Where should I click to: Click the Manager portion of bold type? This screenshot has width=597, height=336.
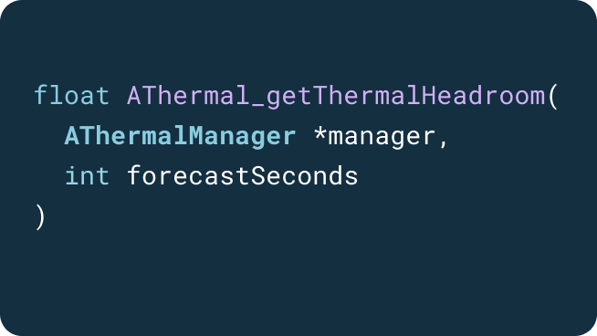click(242, 136)
